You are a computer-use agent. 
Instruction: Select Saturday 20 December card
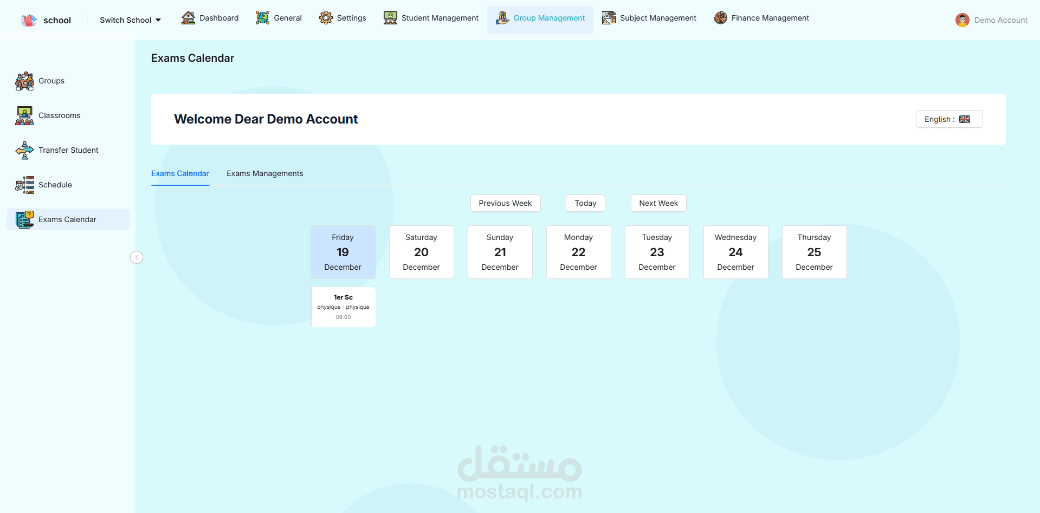pos(421,252)
